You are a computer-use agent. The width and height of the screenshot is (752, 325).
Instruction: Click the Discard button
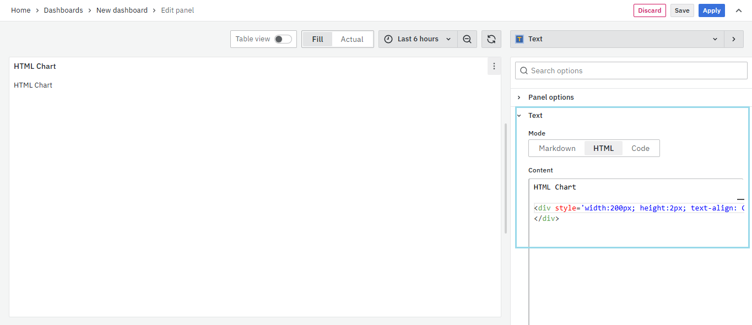coord(650,10)
